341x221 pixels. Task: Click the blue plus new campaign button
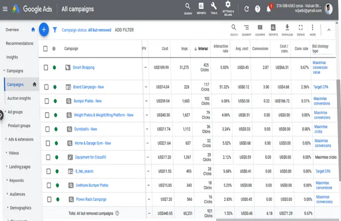coord(43,30)
